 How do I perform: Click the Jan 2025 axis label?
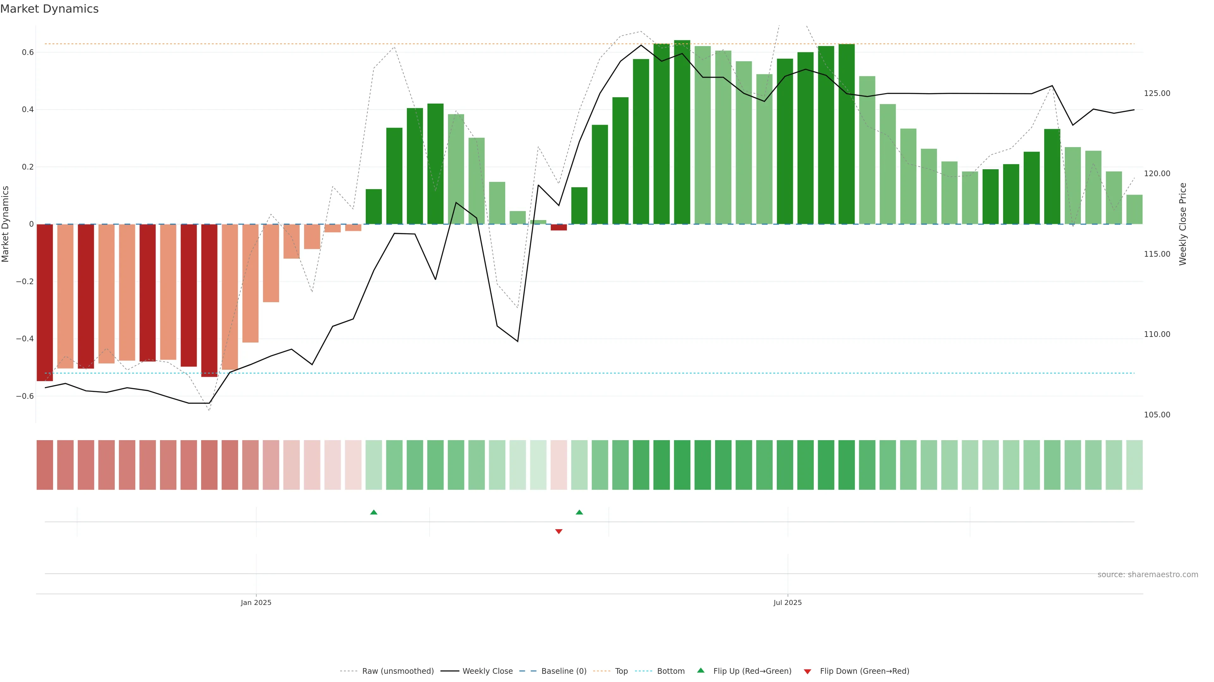[x=256, y=602]
